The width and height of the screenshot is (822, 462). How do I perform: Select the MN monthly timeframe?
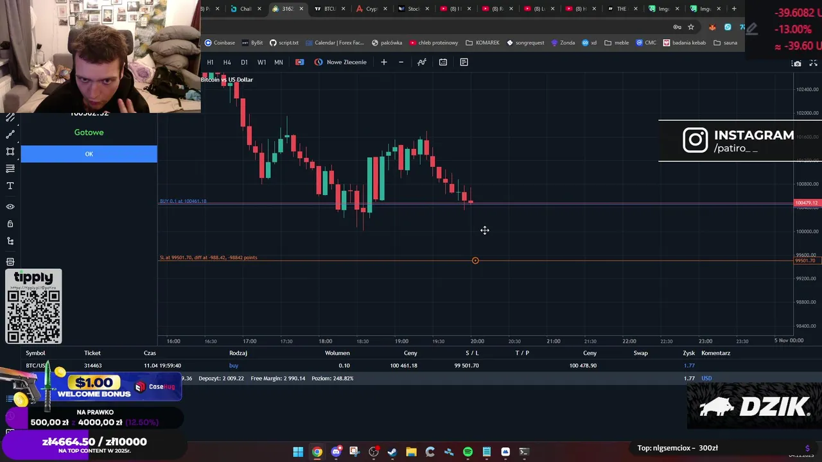click(x=279, y=62)
